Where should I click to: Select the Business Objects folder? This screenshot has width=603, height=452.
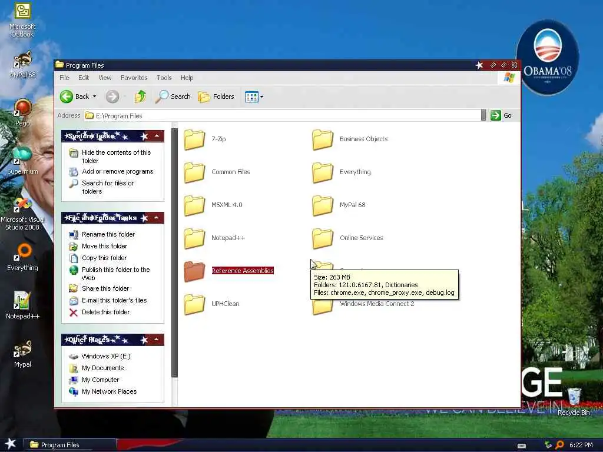coord(350,139)
